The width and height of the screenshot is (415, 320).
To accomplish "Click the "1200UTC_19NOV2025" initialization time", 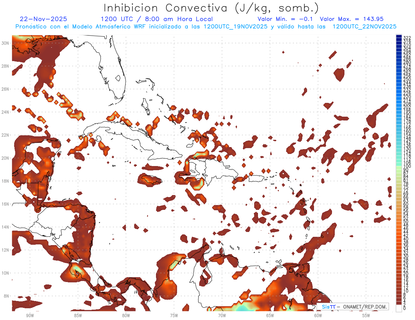I will tap(236, 27).
